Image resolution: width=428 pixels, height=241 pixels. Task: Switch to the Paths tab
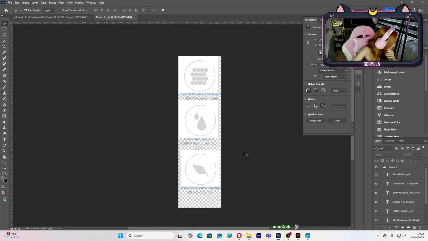click(x=401, y=141)
